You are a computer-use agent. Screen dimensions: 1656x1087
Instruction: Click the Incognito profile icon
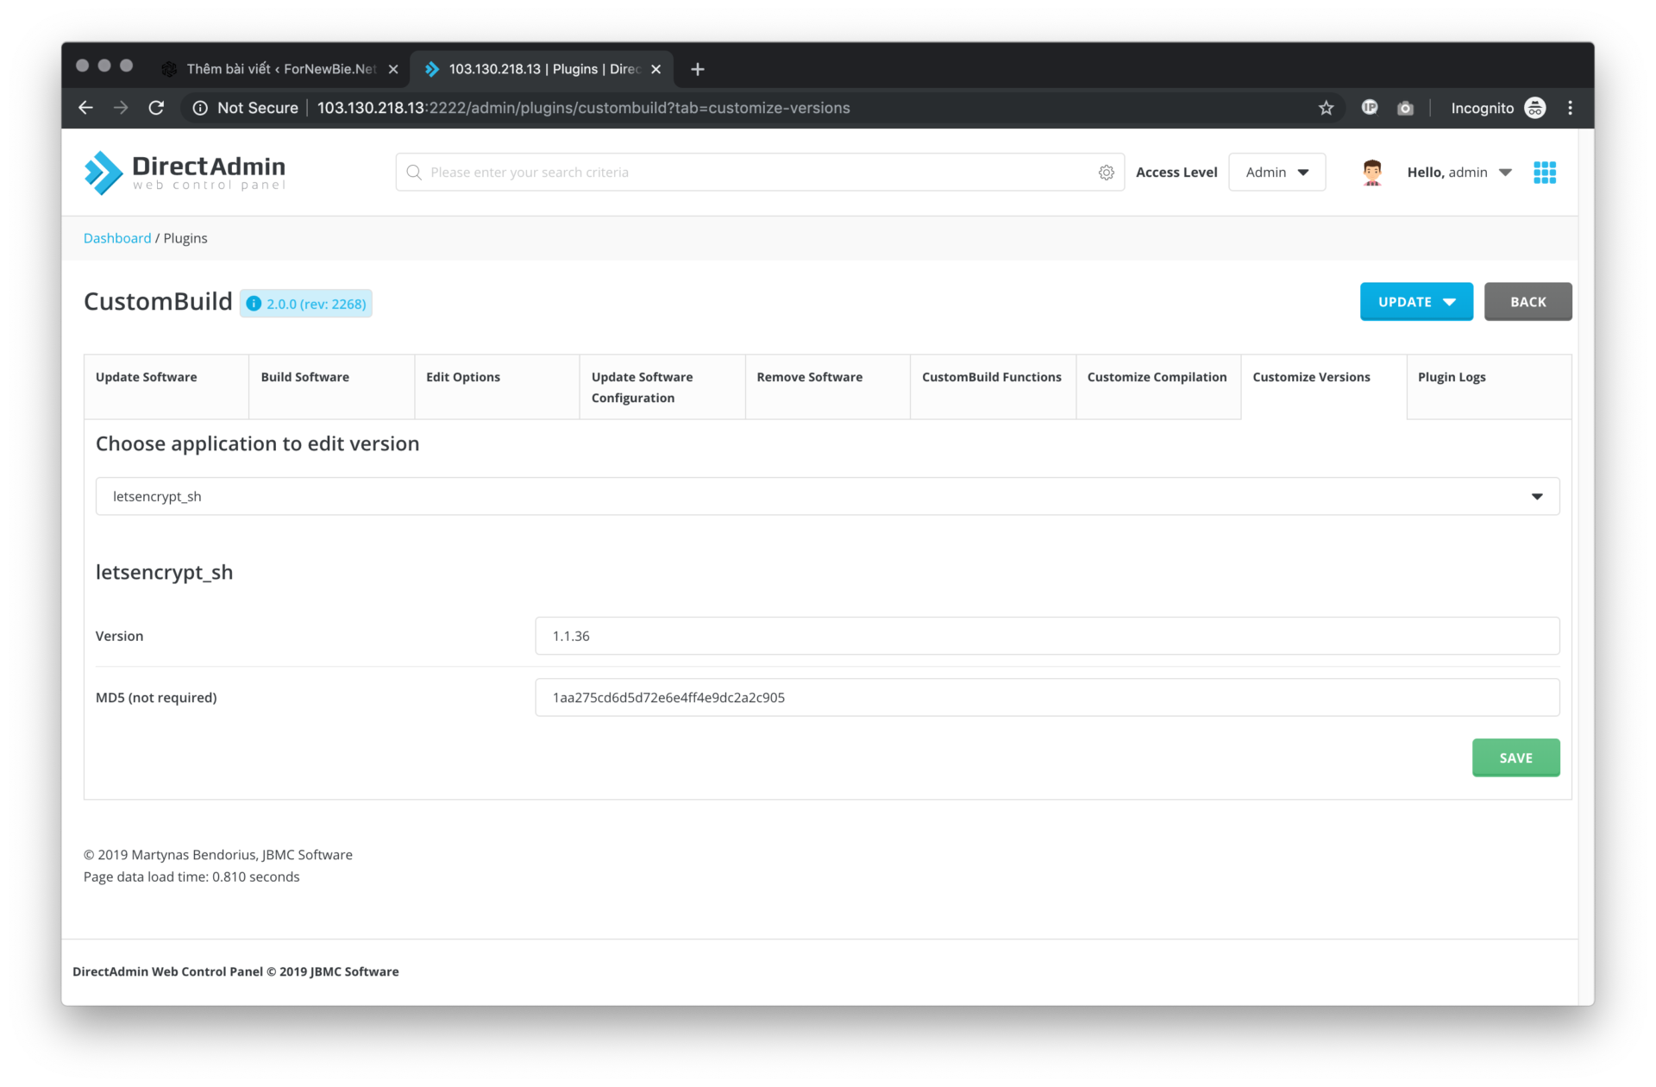pyautogui.click(x=1535, y=108)
